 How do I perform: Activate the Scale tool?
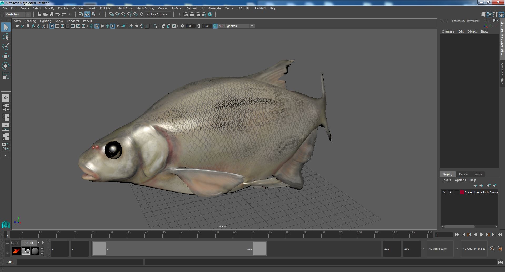point(6,76)
